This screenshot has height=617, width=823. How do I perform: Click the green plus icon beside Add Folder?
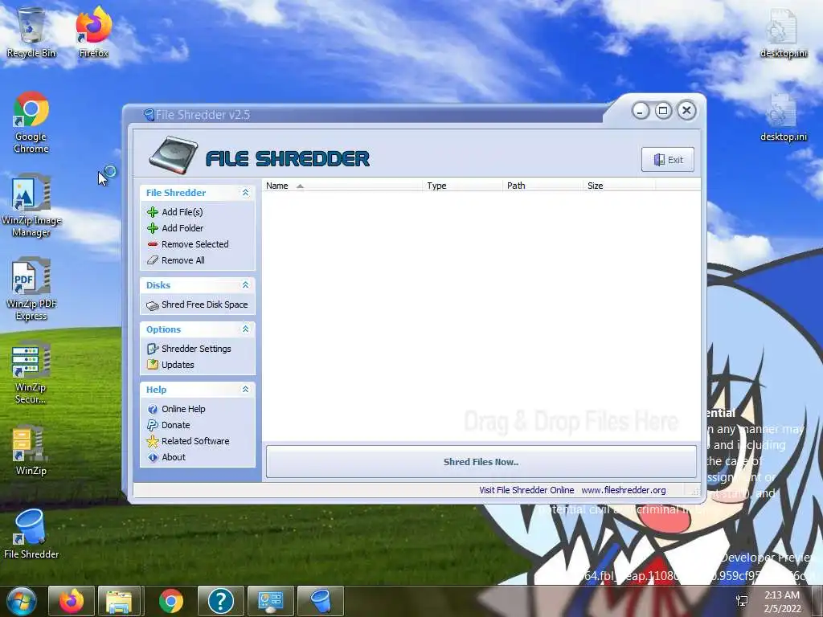152,228
